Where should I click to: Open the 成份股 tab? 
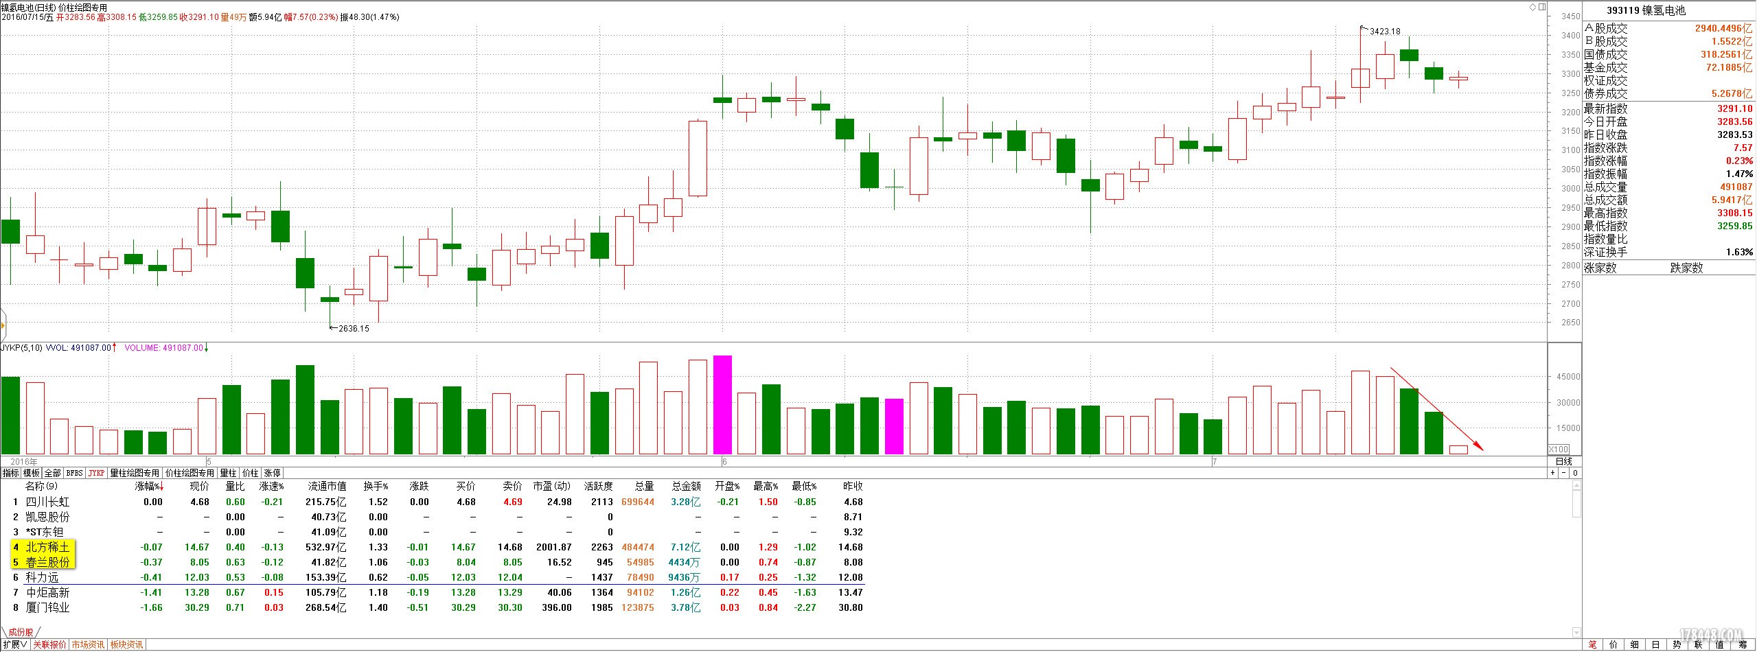click(x=20, y=632)
